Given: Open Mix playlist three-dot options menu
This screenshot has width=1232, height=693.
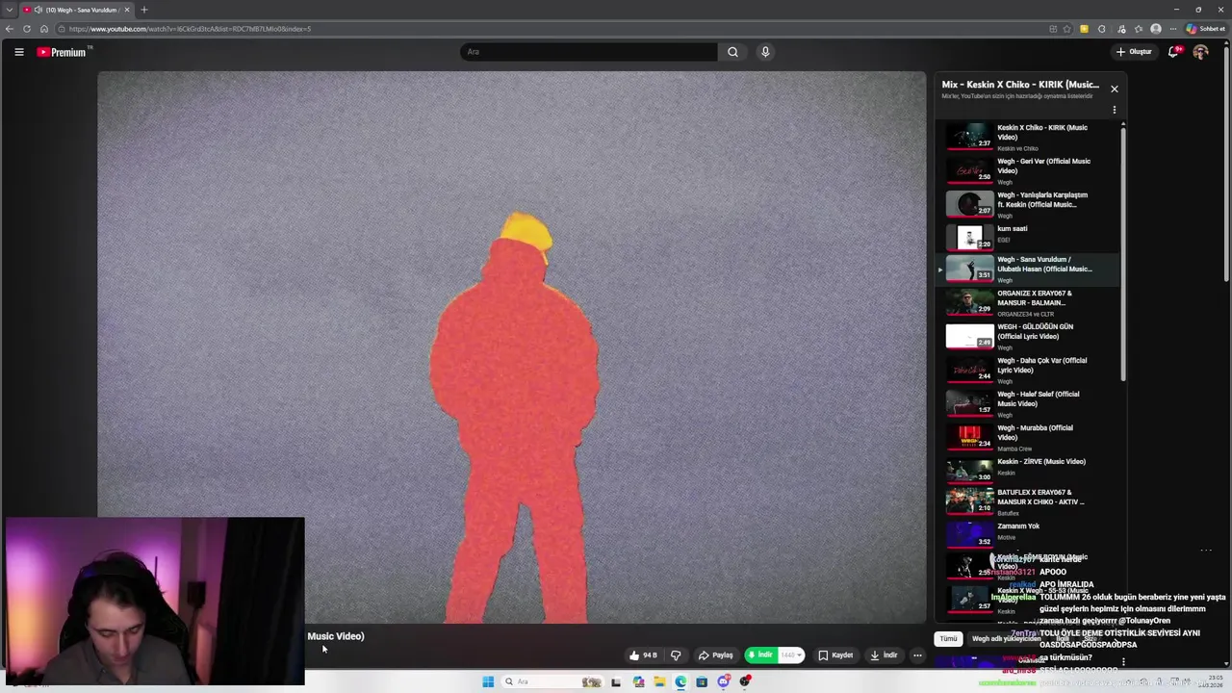Looking at the screenshot, I should point(1114,110).
